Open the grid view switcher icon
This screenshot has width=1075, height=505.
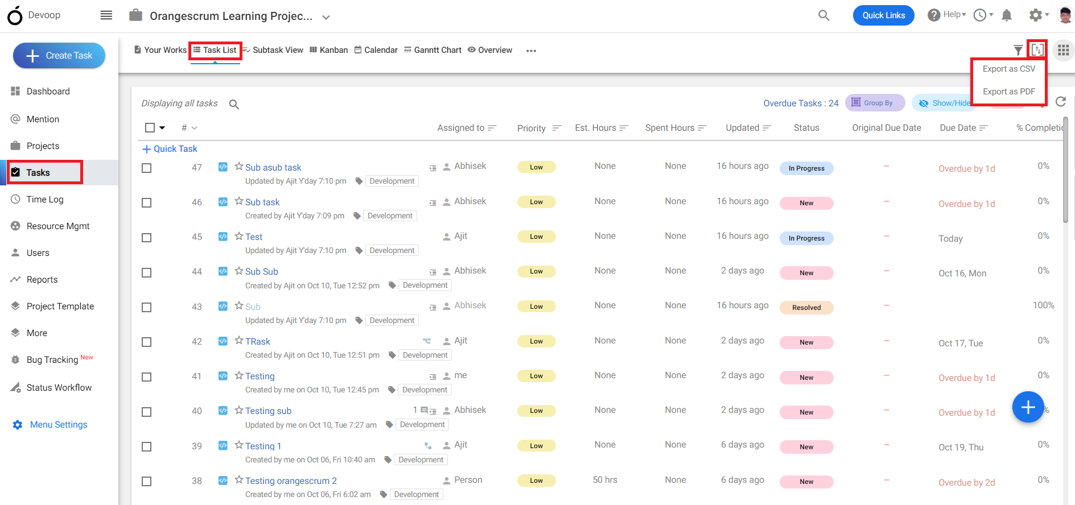pyautogui.click(x=1063, y=50)
